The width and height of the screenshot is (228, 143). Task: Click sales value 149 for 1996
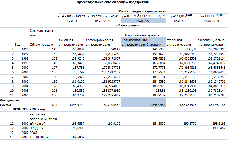(55, 49)
